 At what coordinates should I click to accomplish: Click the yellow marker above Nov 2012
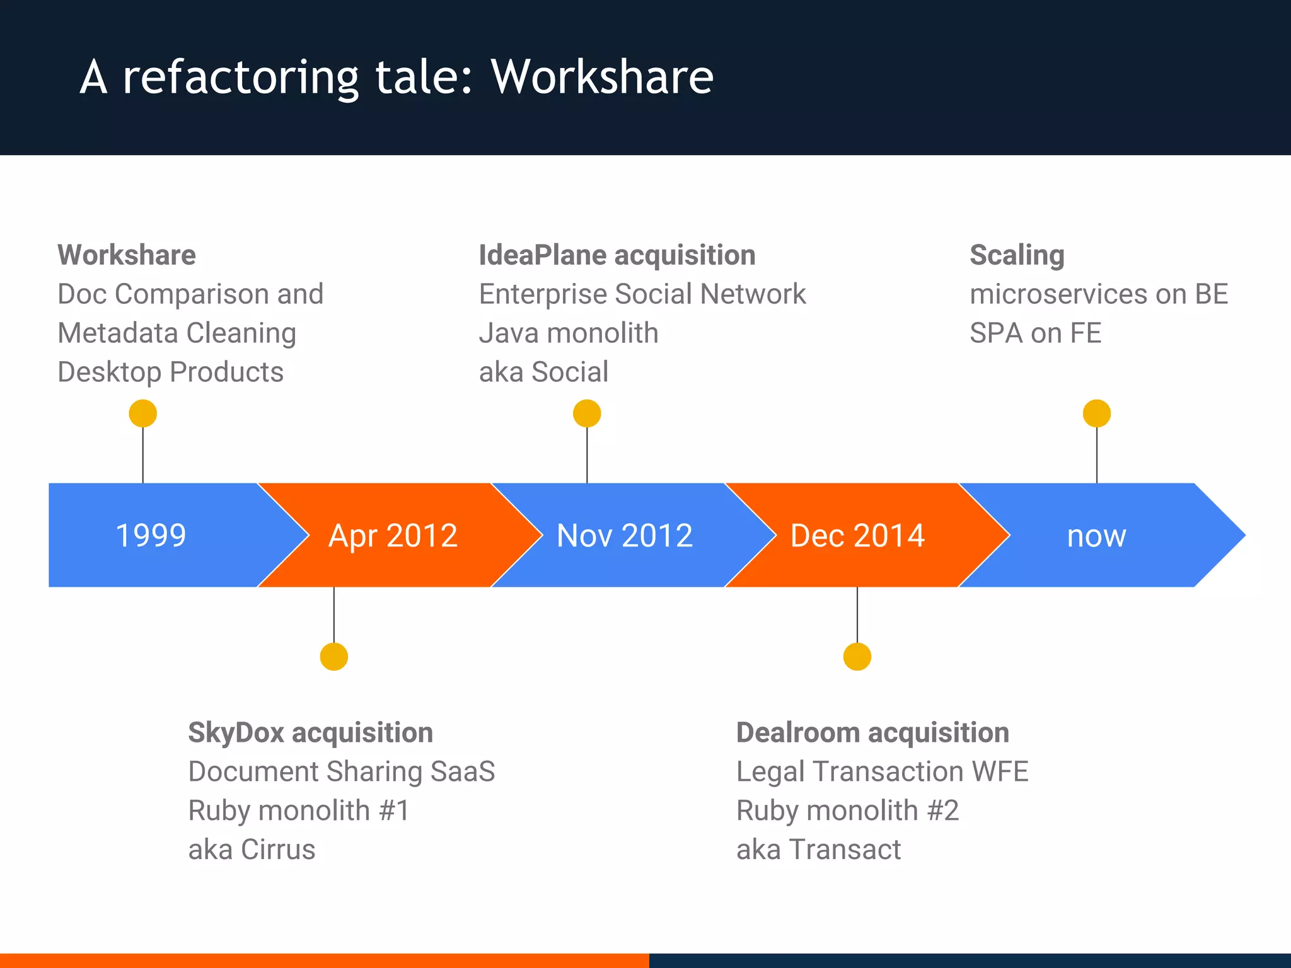tap(587, 413)
